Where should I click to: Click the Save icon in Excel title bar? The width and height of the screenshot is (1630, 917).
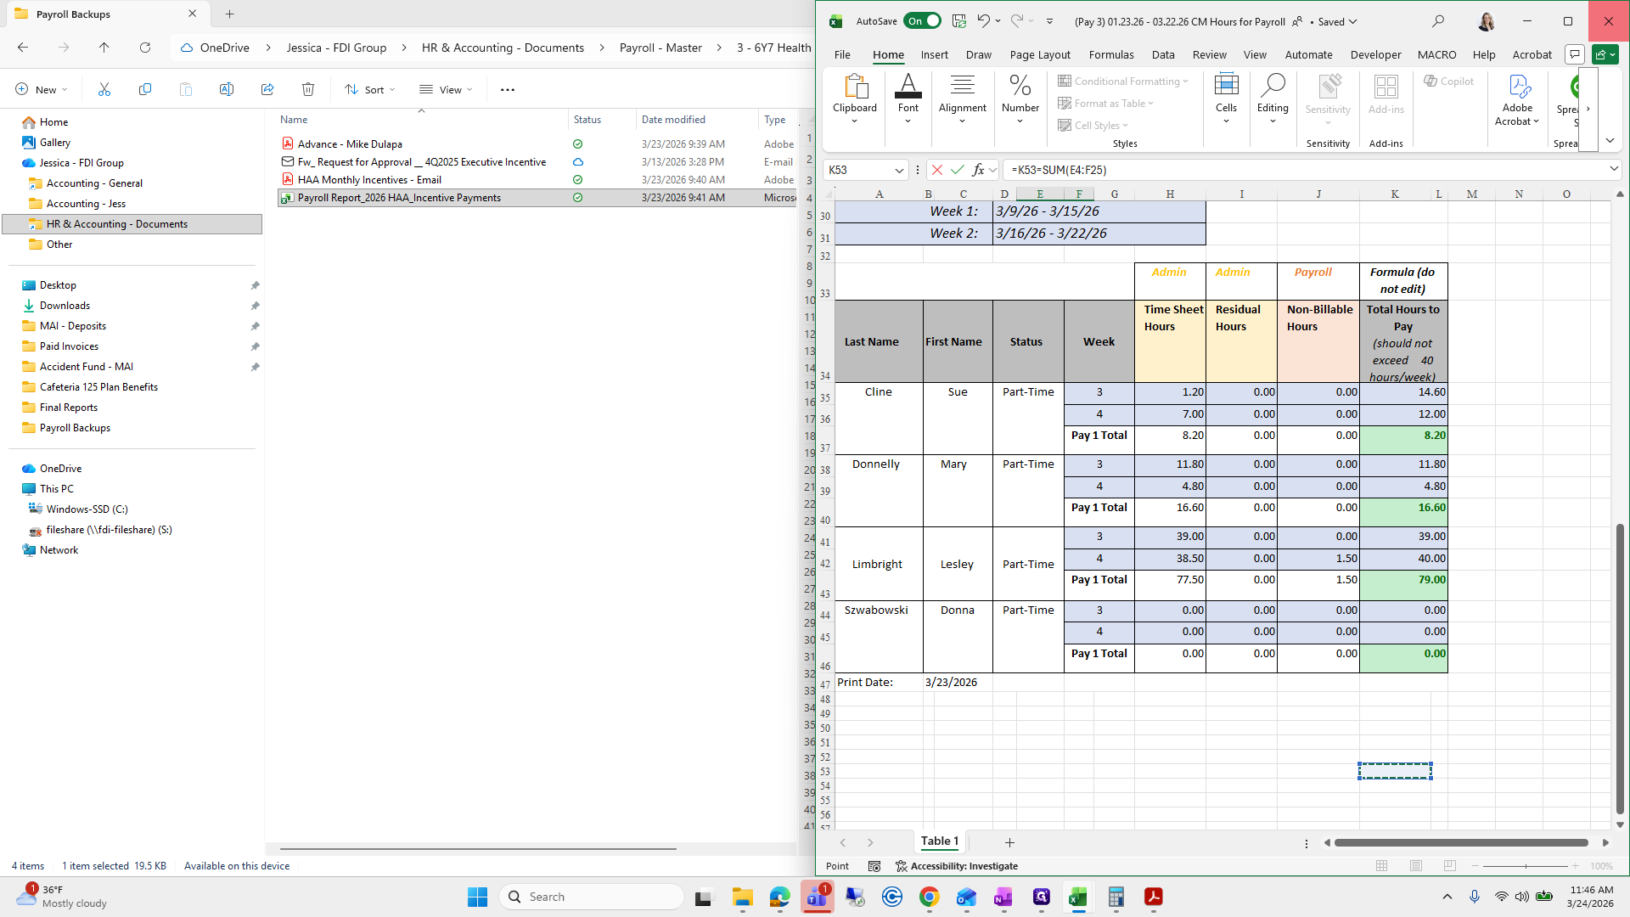(959, 21)
